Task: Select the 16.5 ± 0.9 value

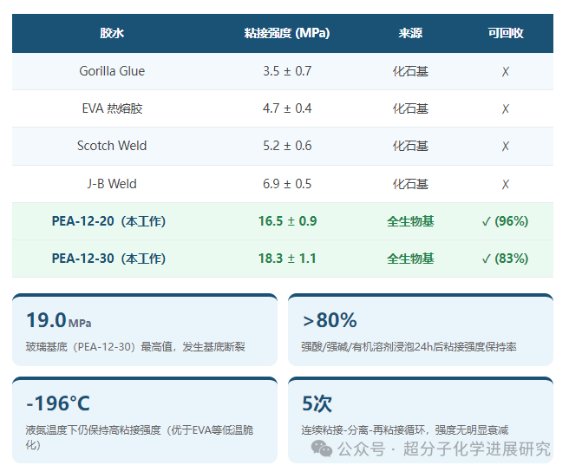Action: point(287,221)
